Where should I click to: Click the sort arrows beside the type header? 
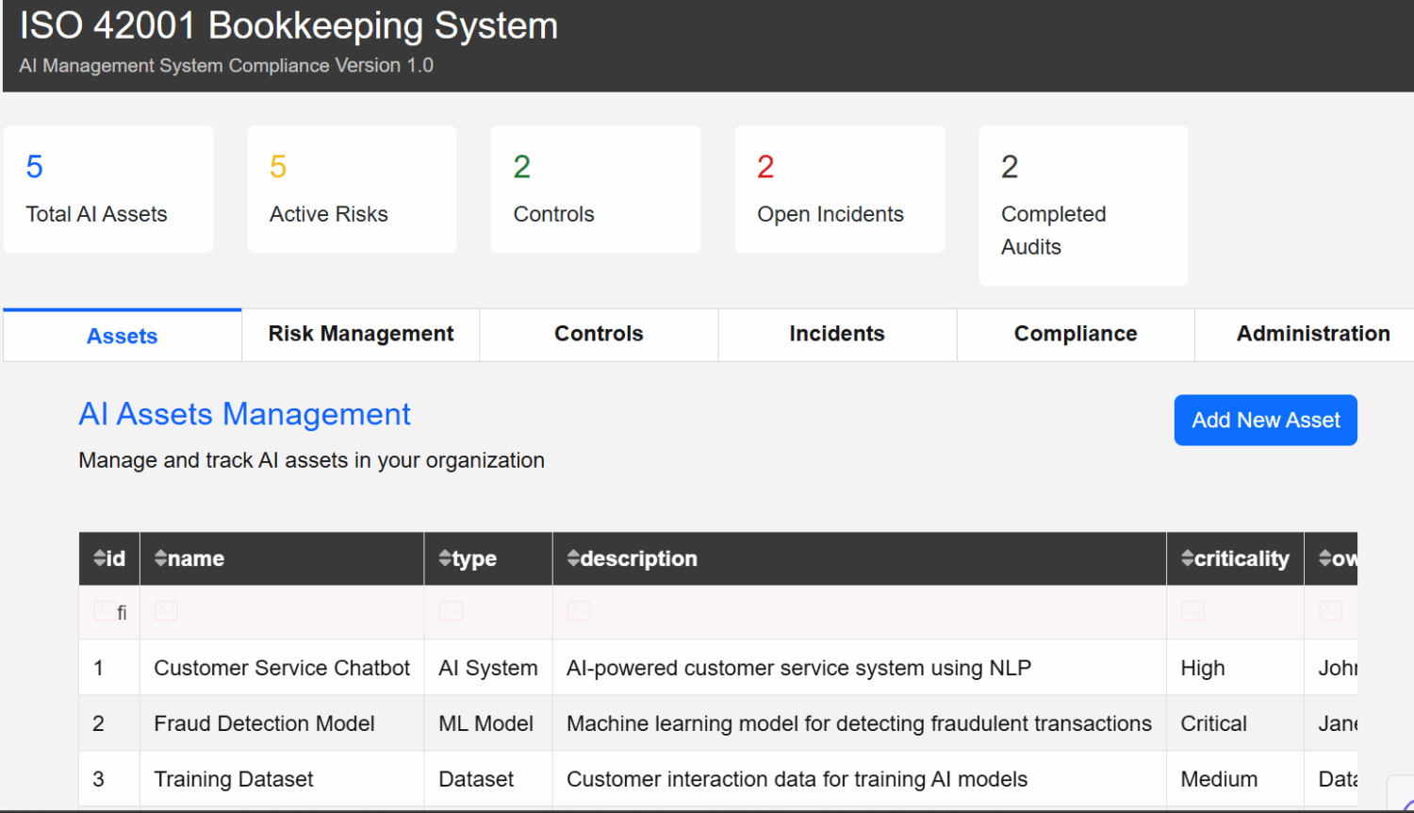point(445,558)
